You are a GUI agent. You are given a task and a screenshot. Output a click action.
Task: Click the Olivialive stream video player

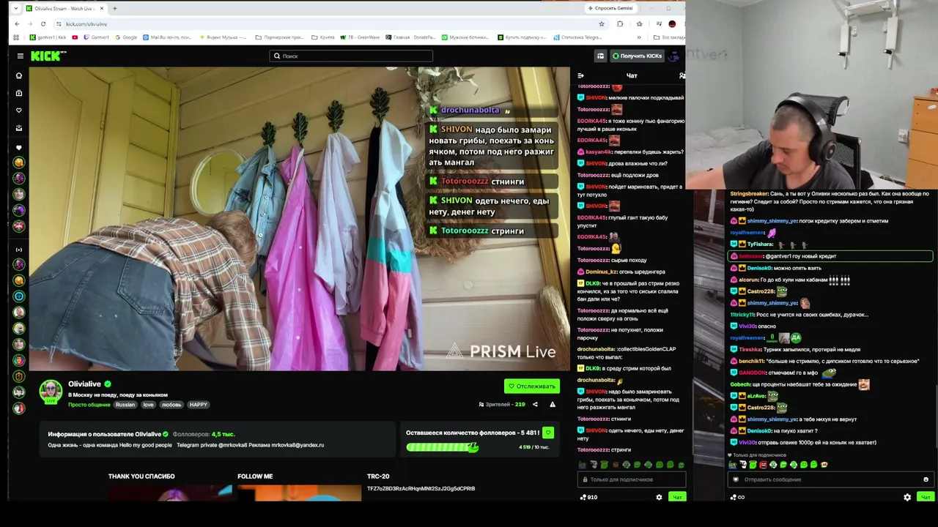[x=299, y=219]
